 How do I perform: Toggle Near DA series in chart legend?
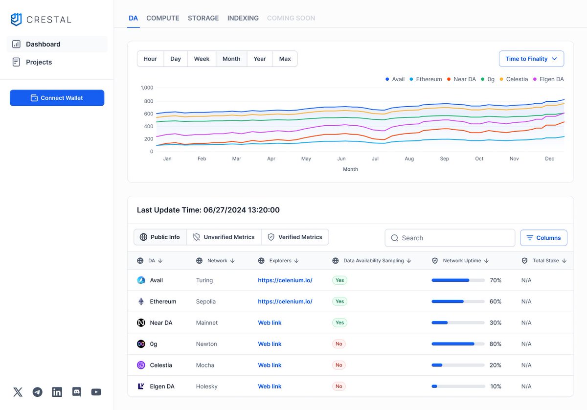pyautogui.click(x=461, y=79)
